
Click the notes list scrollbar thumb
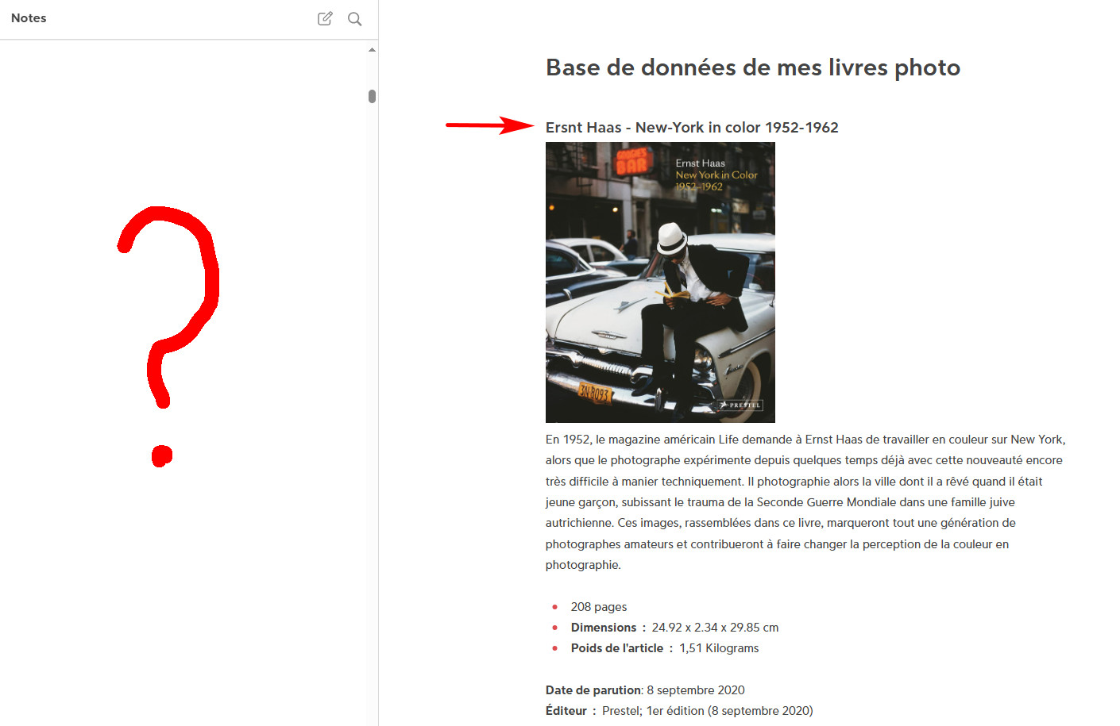tap(372, 96)
